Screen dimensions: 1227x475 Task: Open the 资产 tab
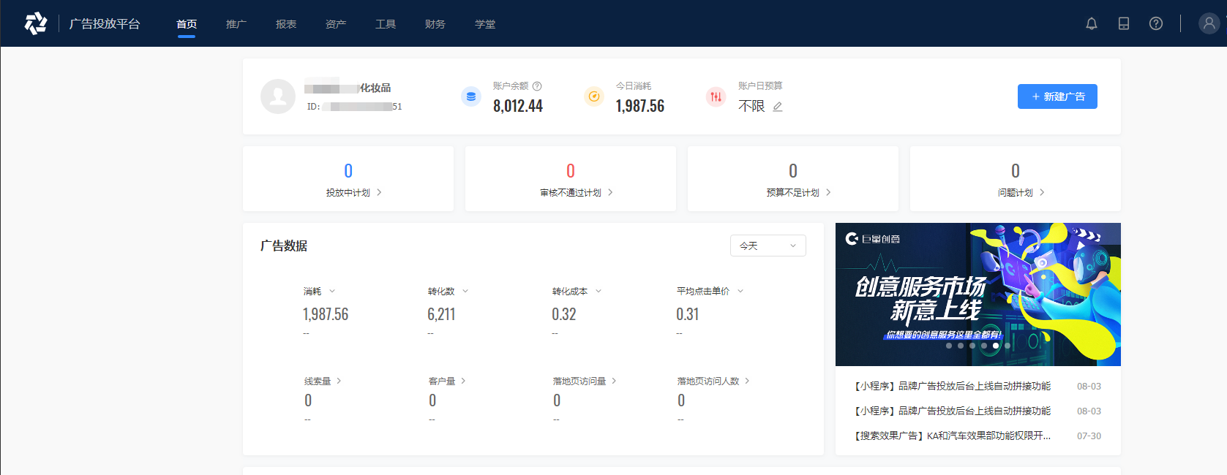pyautogui.click(x=336, y=24)
